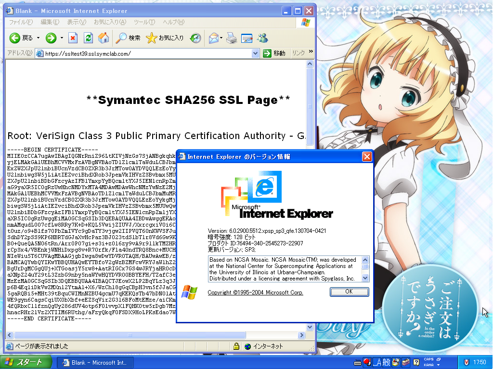
Task: Click the リンク links toolbar label
Action: pos(298,53)
